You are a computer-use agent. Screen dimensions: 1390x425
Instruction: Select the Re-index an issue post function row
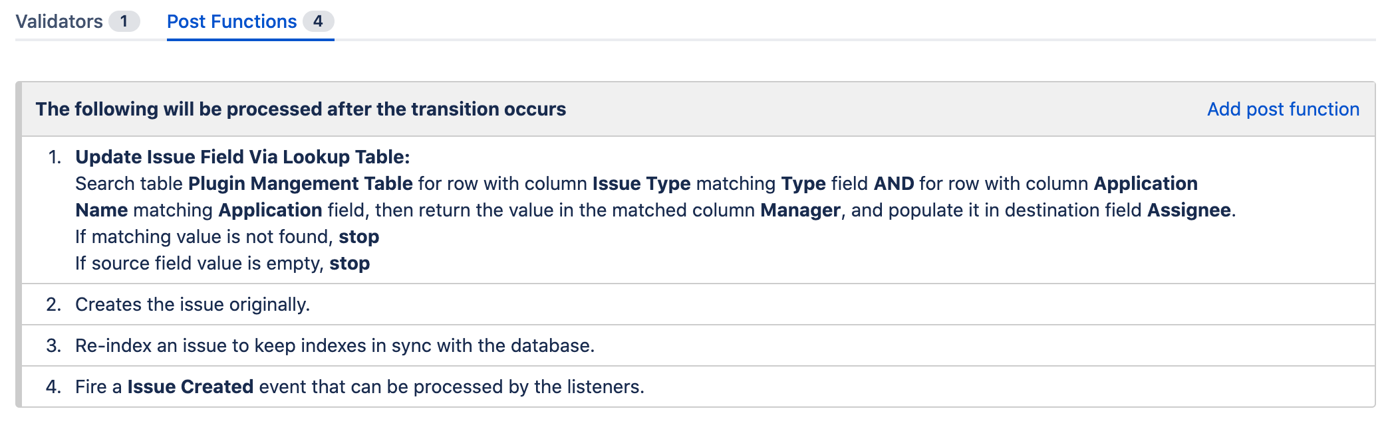(x=335, y=345)
